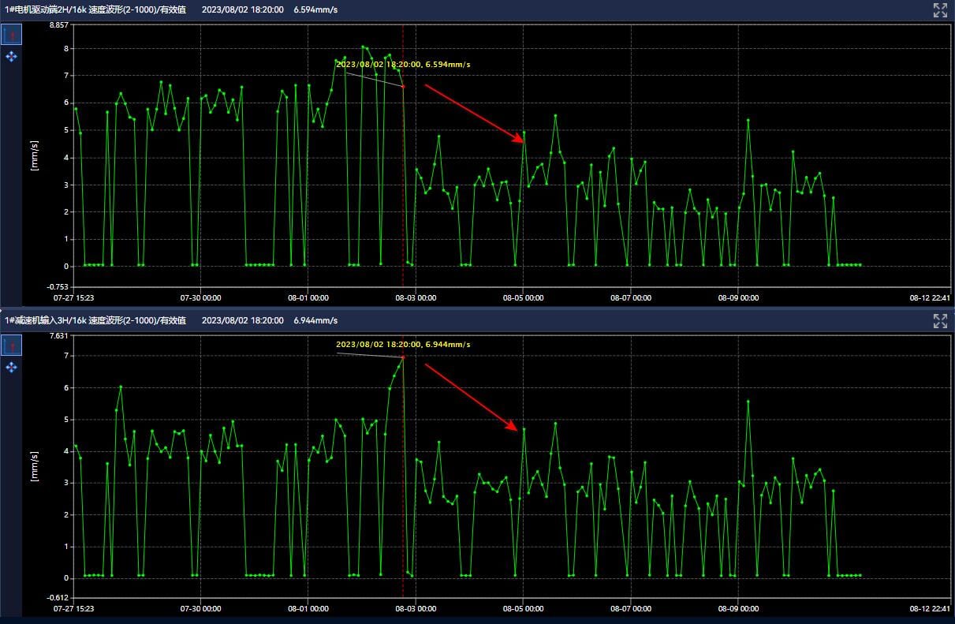Select the cursor marker tool in motor chart

12,35
